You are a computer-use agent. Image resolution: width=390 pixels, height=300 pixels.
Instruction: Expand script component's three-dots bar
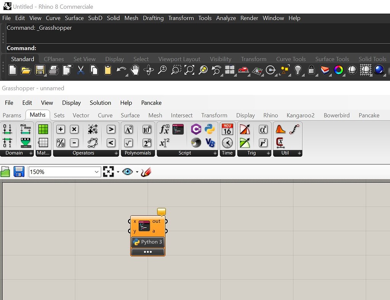point(148,252)
